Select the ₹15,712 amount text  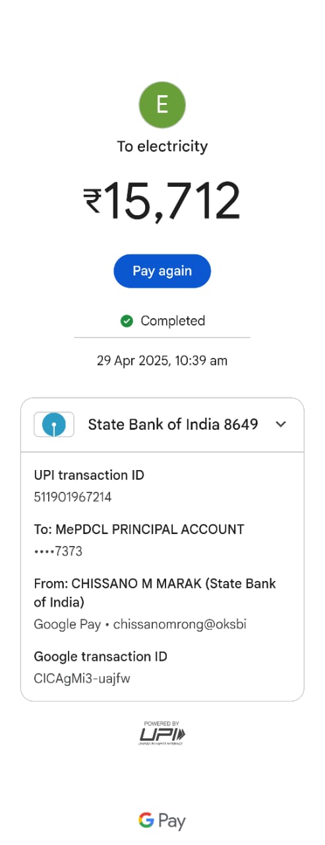click(162, 201)
